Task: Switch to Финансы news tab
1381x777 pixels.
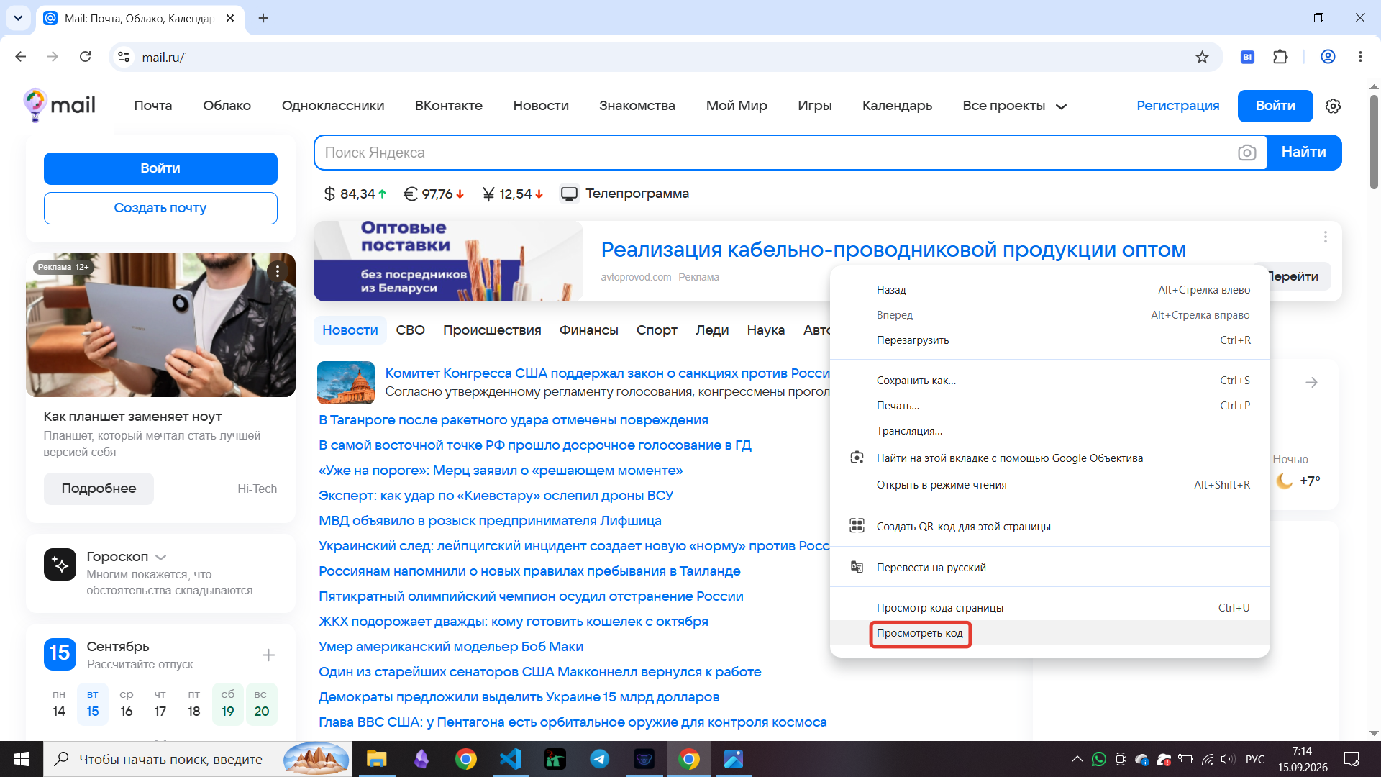Action: (x=588, y=330)
